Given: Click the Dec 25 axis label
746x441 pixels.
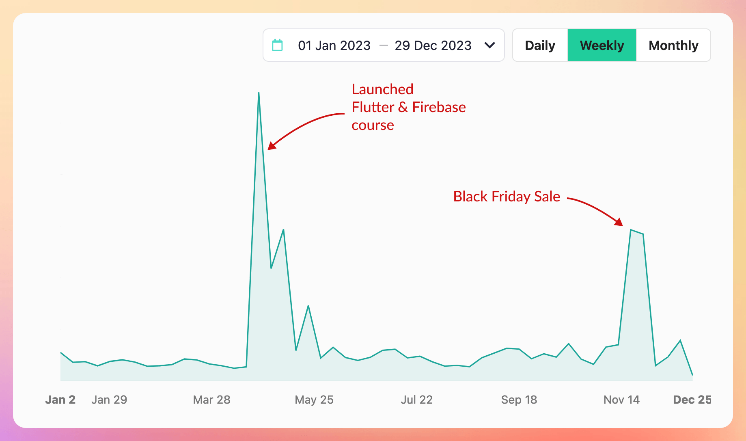Looking at the screenshot, I should pyautogui.click(x=692, y=400).
